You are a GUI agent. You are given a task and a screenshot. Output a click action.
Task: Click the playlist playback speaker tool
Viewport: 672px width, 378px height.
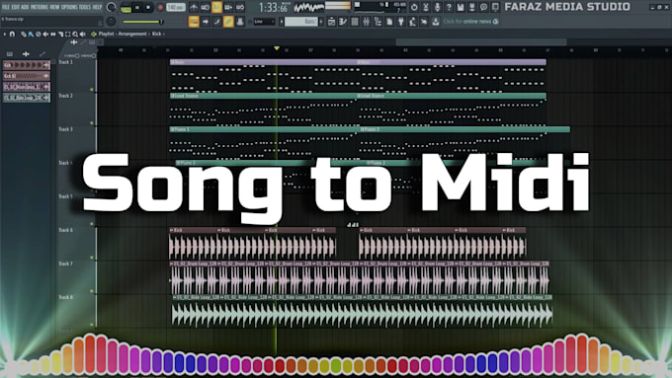click(82, 34)
